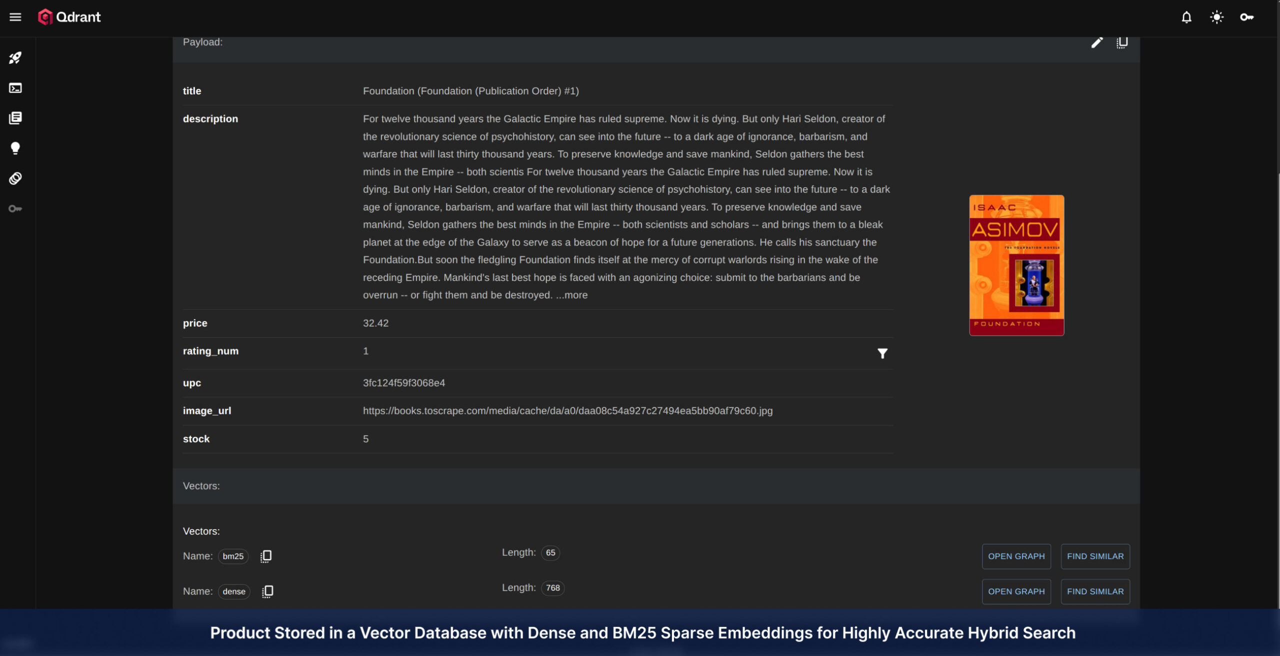Click the key icon in sidebar
1280x656 pixels.
tap(15, 208)
